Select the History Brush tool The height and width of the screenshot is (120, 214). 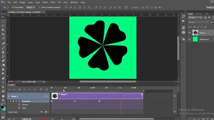point(3,56)
